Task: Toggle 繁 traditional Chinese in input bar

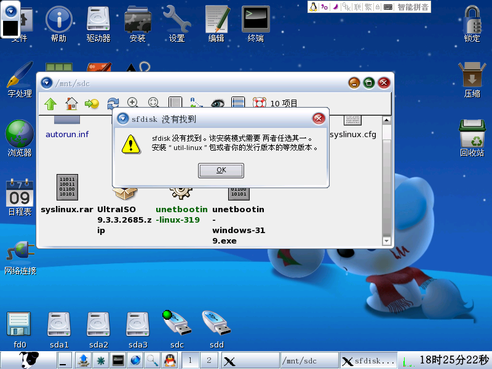Action: (x=368, y=7)
